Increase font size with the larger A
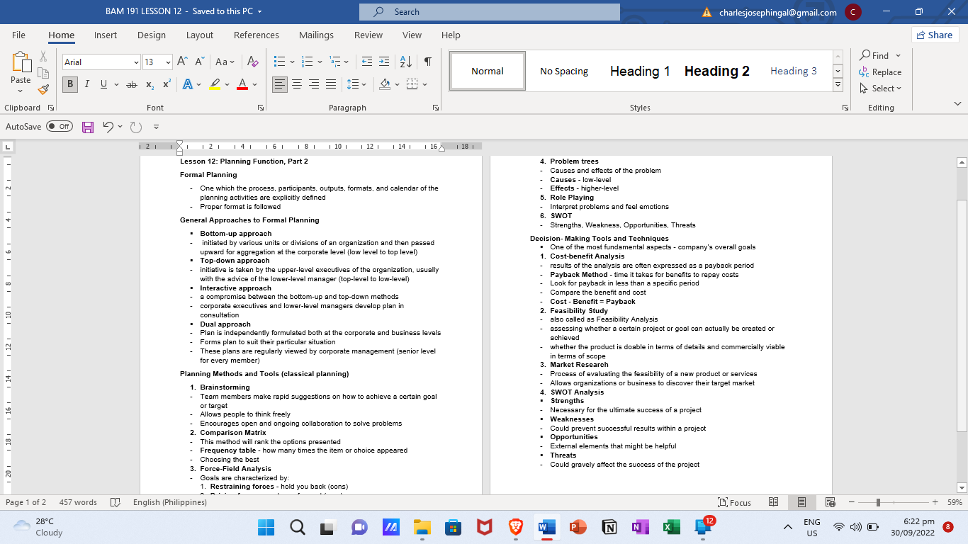 (182, 62)
